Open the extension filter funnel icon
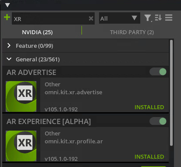Image resolution: width=181 pixels, height=167 pixels. (x=148, y=18)
